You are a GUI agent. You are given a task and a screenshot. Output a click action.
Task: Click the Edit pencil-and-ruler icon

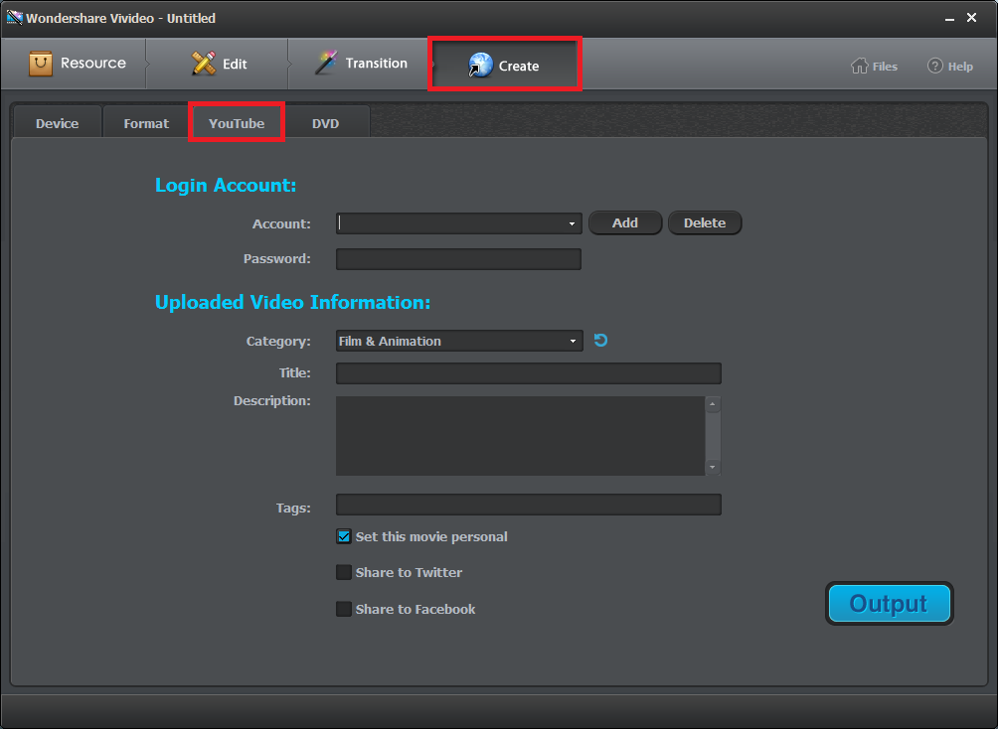[204, 63]
